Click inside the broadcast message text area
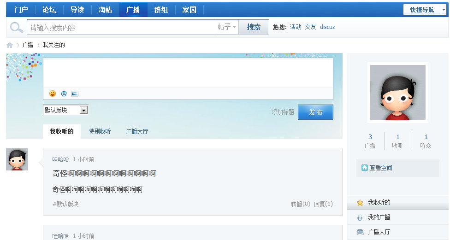Viewport: 450px width, 240px height. pos(188,73)
